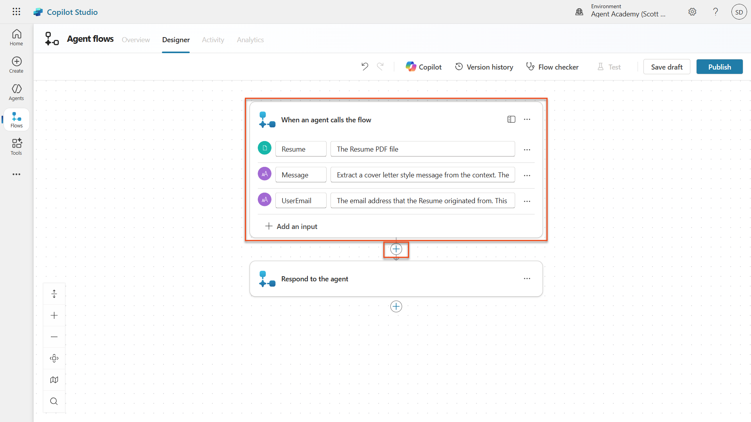751x422 pixels.
Task: Open the canvas minimap
Action: 54,379
